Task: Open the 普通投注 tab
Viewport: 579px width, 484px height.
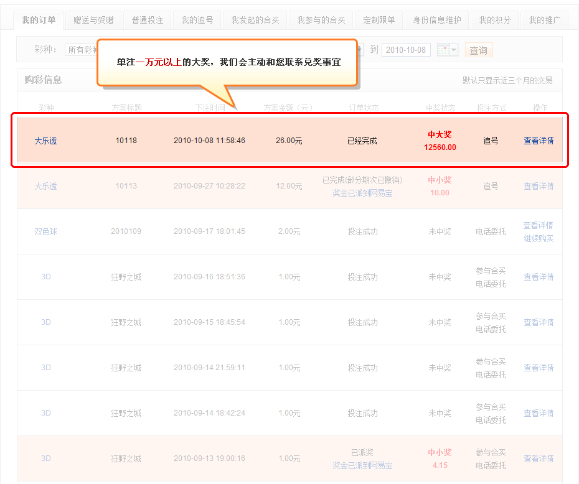Action: pos(147,19)
